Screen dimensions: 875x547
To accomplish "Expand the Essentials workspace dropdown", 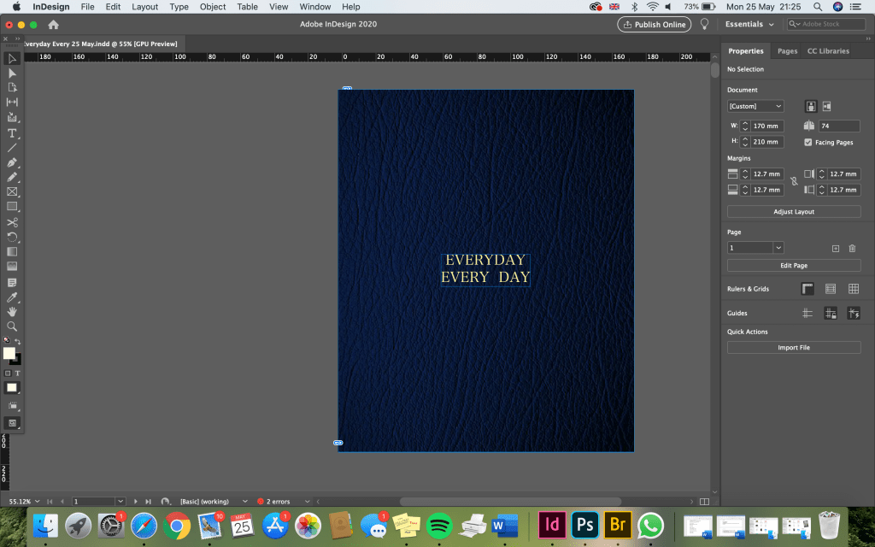I will [749, 24].
